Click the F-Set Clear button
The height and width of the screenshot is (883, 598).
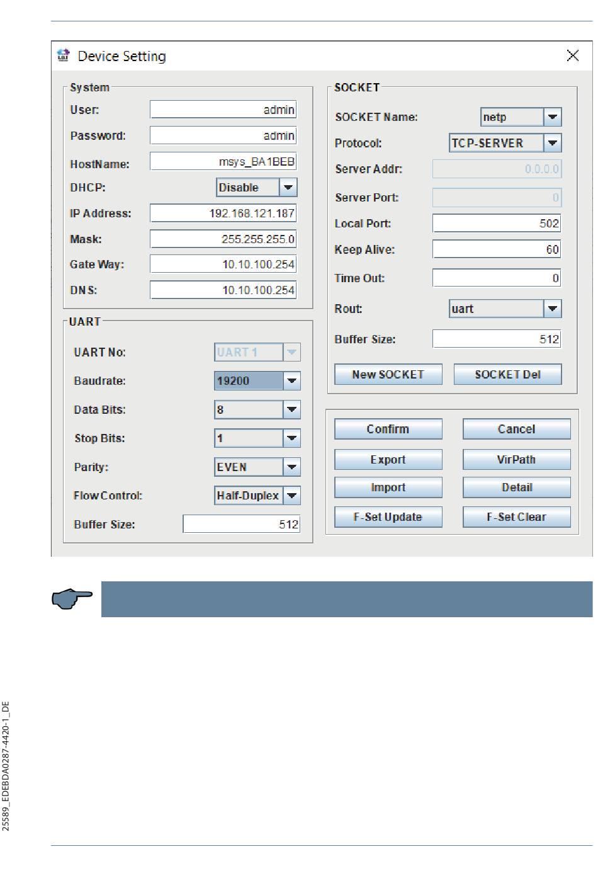click(x=516, y=516)
